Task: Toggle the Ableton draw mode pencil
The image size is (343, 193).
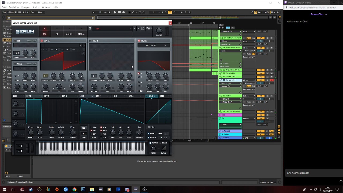Action: click(252, 12)
